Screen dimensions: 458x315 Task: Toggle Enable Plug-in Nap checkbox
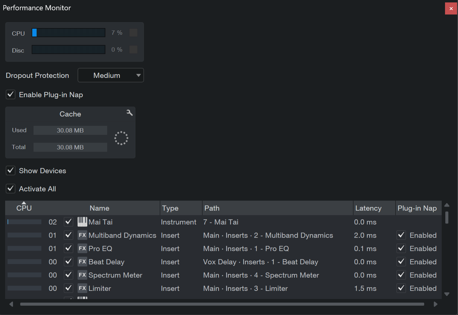(x=11, y=95)
